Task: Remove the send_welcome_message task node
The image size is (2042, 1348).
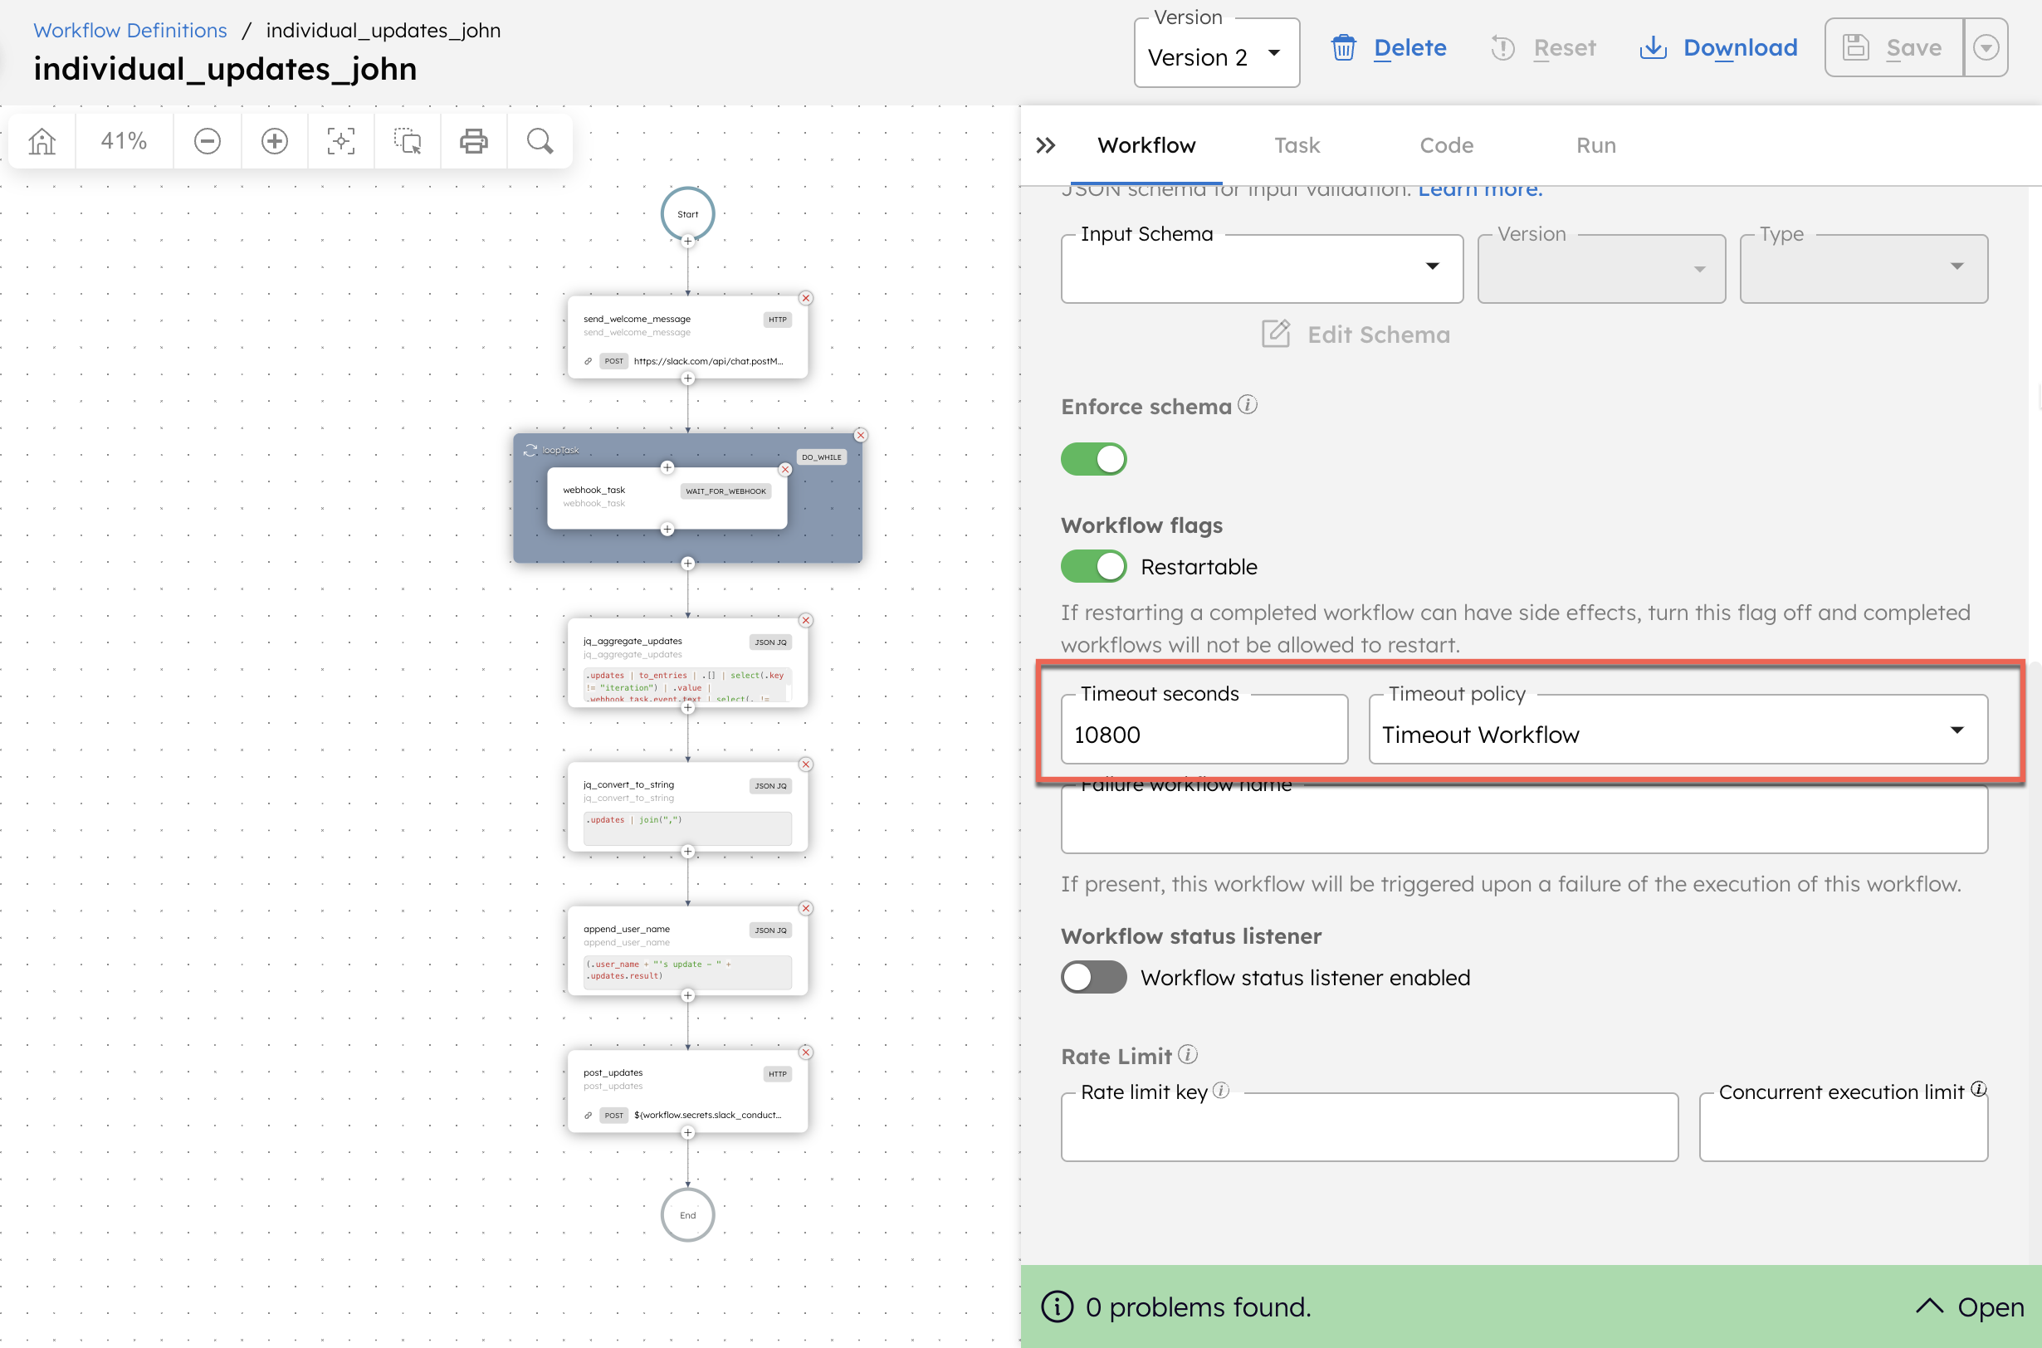Action: 806,298
